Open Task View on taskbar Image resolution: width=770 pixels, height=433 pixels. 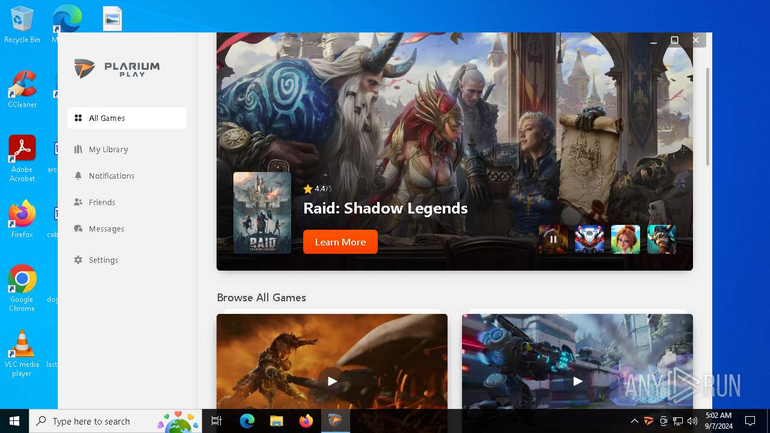[217, 421]
